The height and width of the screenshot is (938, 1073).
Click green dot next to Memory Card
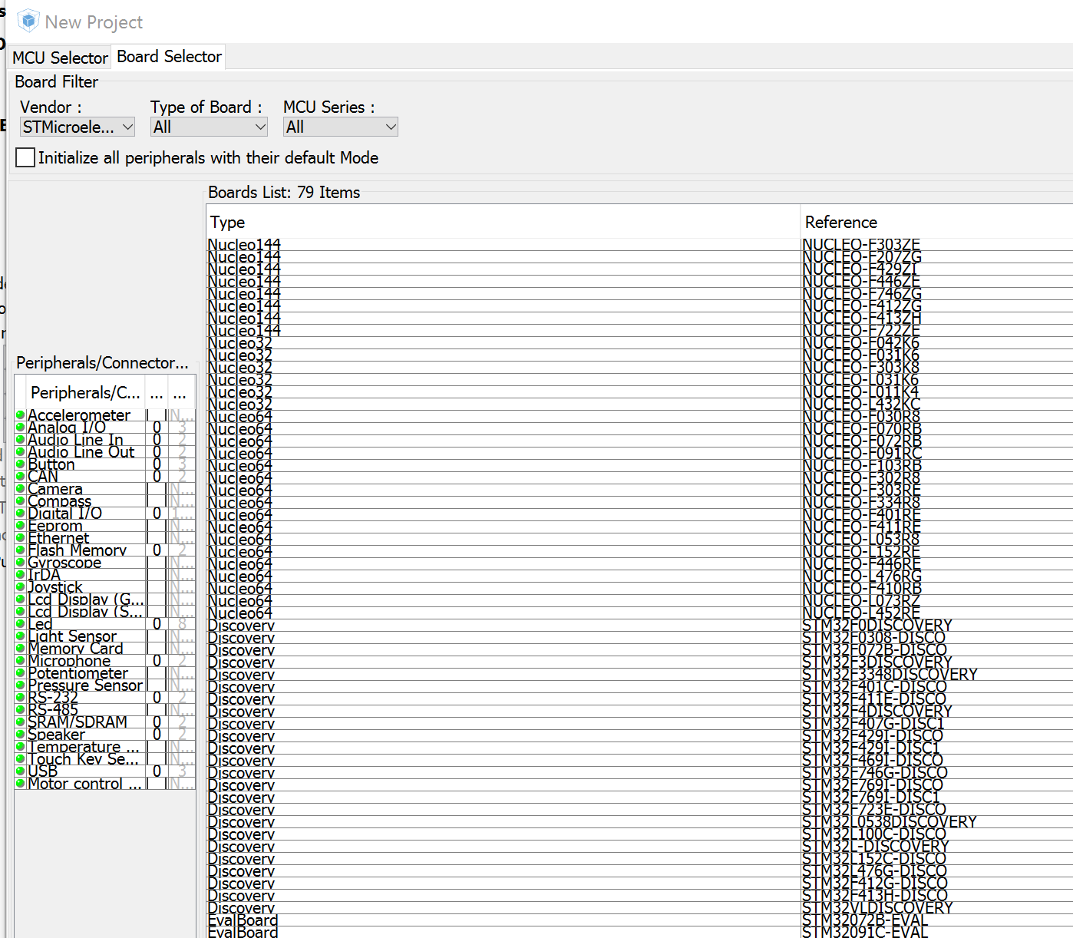[x=21, y=649]
